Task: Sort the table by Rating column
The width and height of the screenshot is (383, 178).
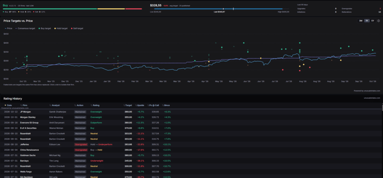Action: pos(95,105)
